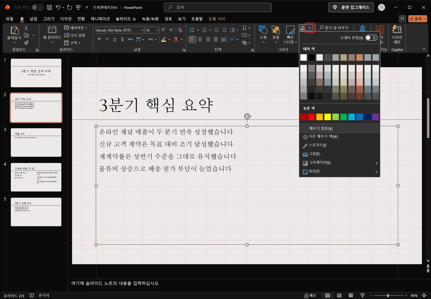Toggle the notes pane from status bar
Image resolution: width=431 pixels, height=299 pixels.
(x=310, y=295)
